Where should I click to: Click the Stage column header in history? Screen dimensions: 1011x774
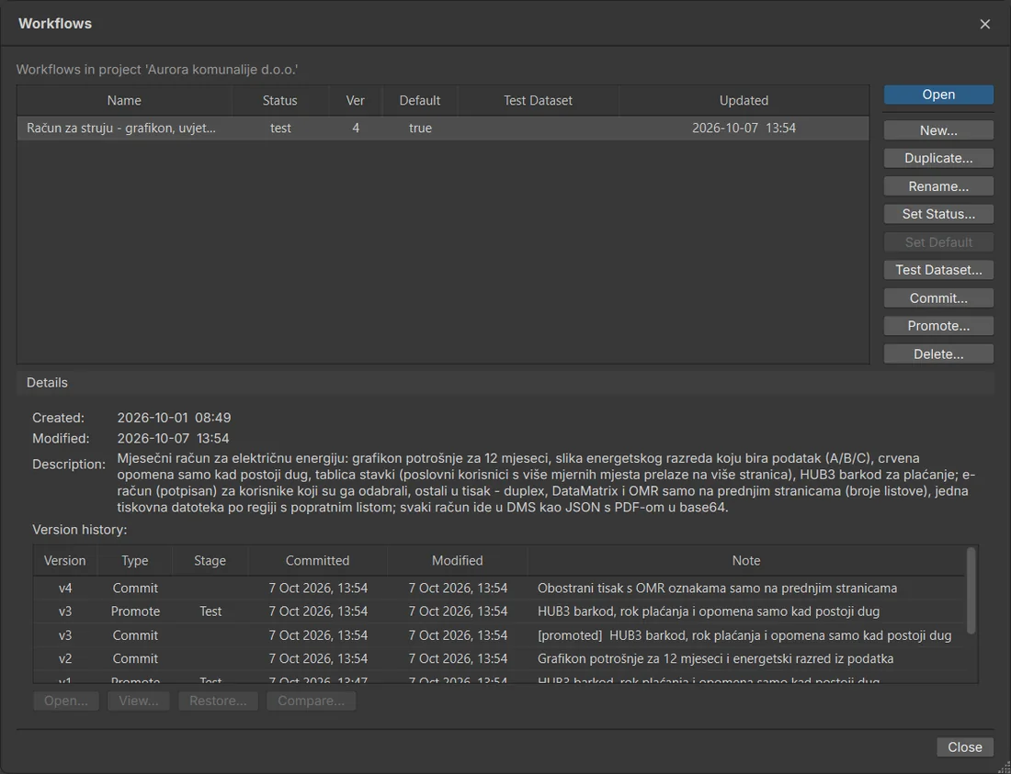(210, 561)
